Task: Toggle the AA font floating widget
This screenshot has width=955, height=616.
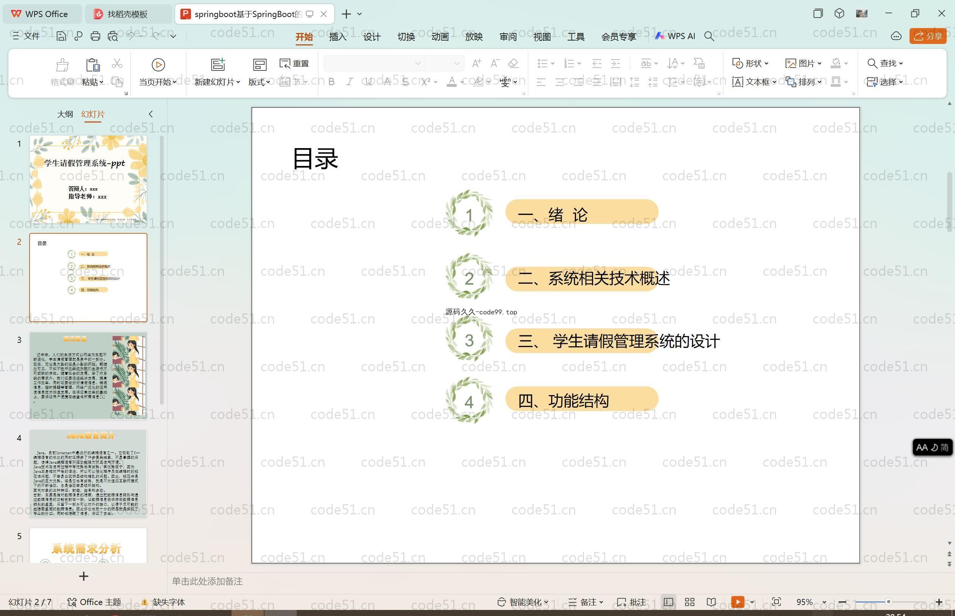Action: pos(932,447)
